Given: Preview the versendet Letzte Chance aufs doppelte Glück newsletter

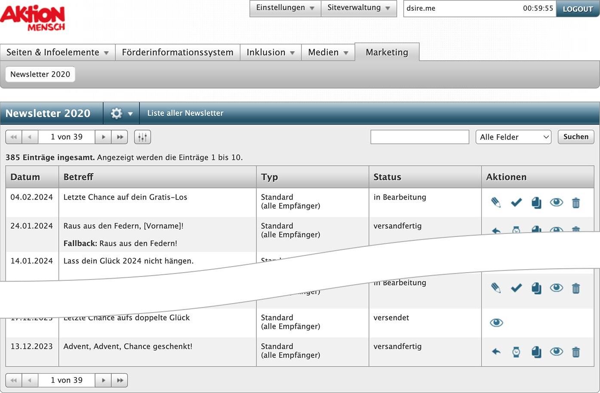Looking at the screenshot, I should coord(496,322).
